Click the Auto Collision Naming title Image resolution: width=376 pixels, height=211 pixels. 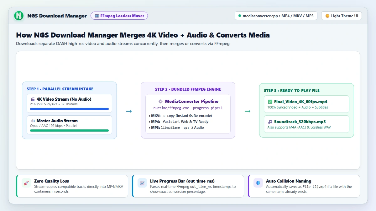click(x=289, y=181)
